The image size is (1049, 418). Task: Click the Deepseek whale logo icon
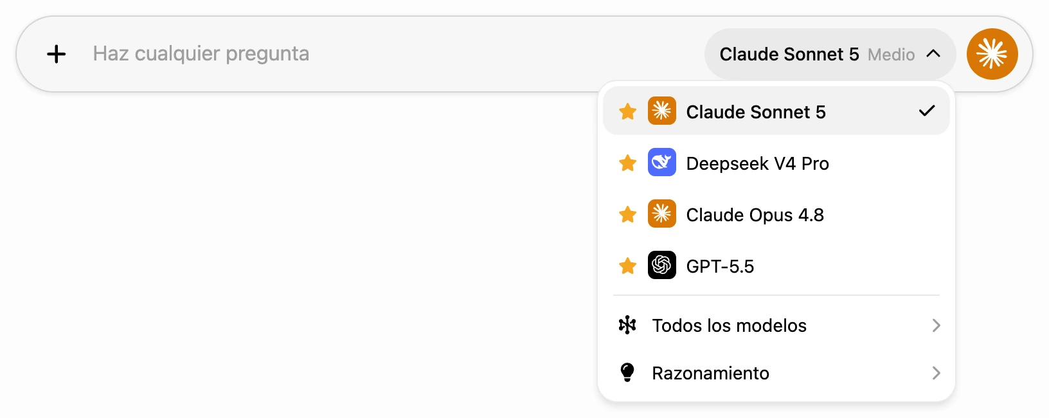click(661, 162)
